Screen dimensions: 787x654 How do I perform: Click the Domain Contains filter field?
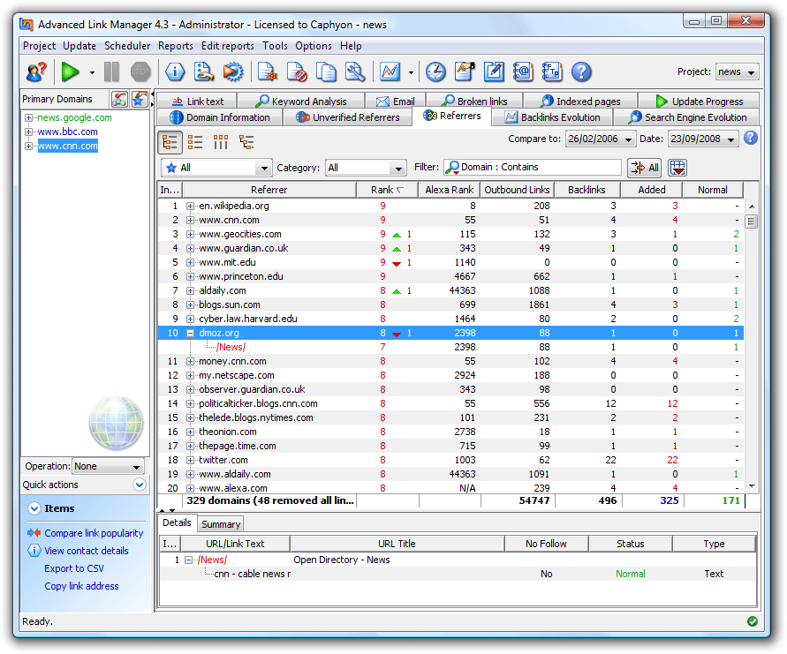(533, 167)
